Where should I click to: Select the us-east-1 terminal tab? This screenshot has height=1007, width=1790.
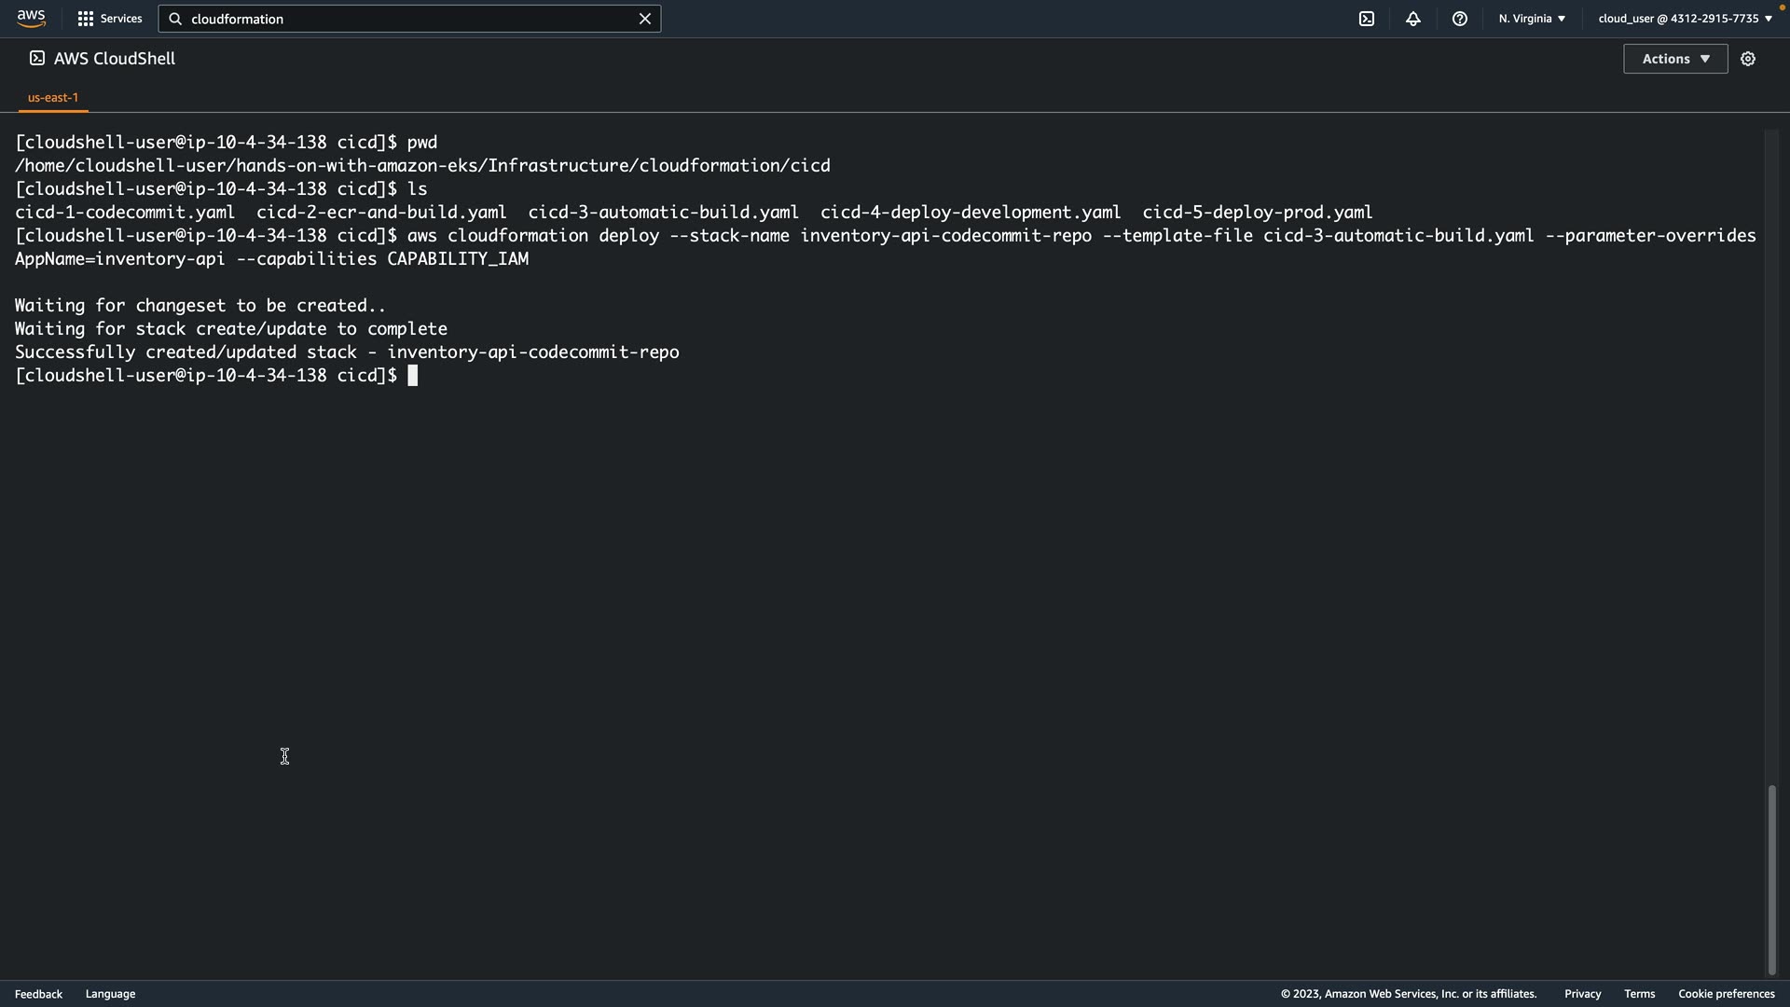pyautogui.click(x=53, y=97)
